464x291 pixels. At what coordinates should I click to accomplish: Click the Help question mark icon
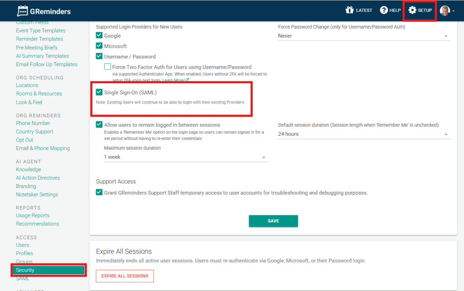point(384,10)
